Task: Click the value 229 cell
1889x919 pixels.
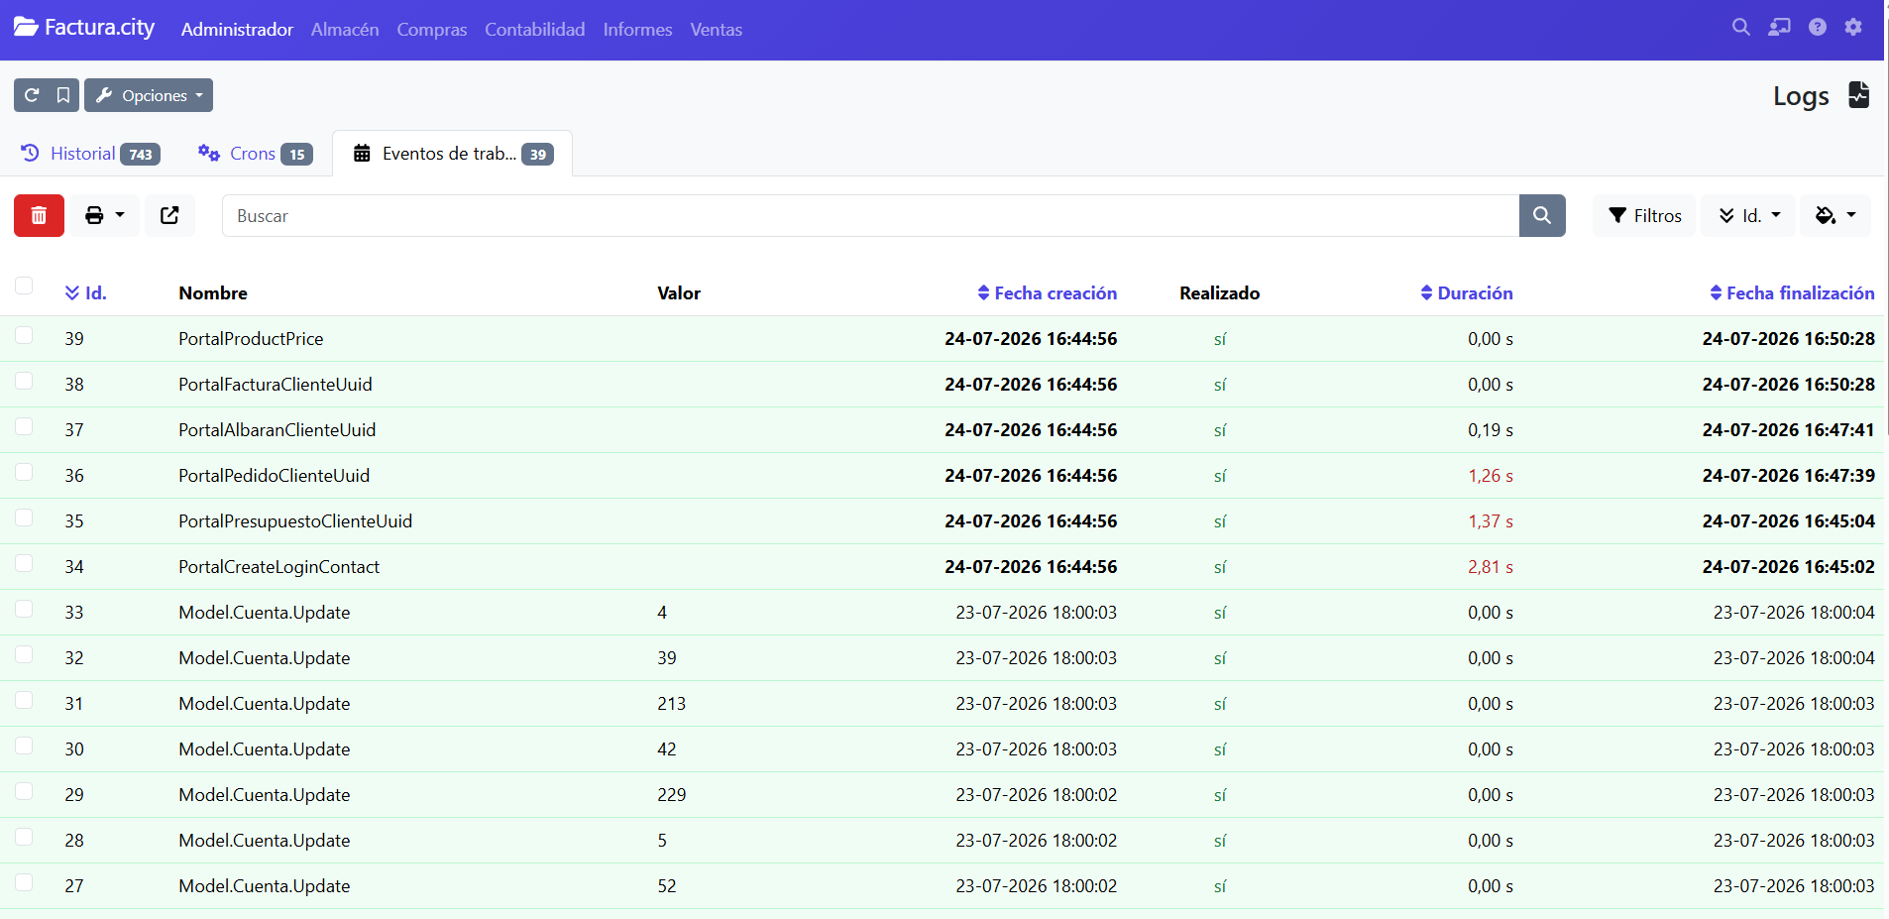Action: pos(671,795)
